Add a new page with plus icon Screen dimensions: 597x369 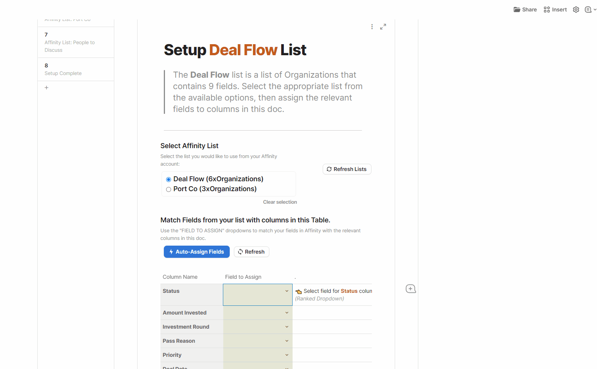[46, 88]
